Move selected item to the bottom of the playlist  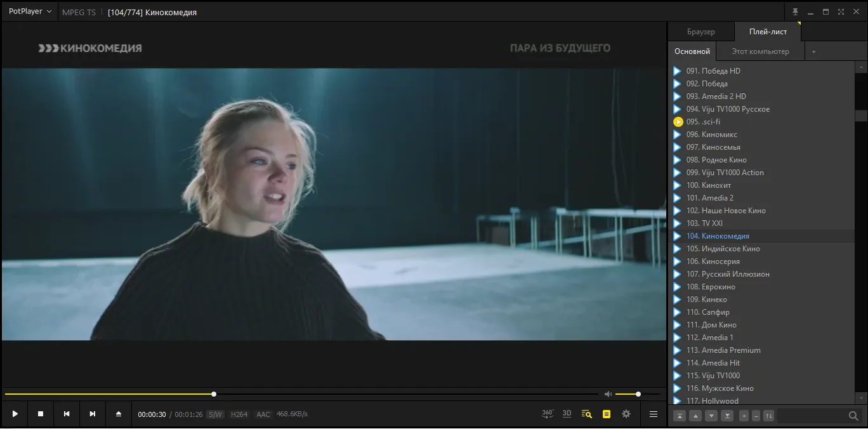[727, 416]
